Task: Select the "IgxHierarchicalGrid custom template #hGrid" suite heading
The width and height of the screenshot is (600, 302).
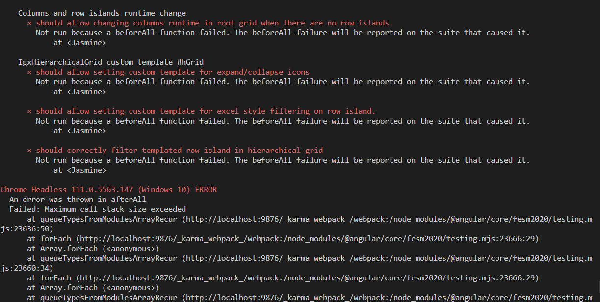Action: 111,62
